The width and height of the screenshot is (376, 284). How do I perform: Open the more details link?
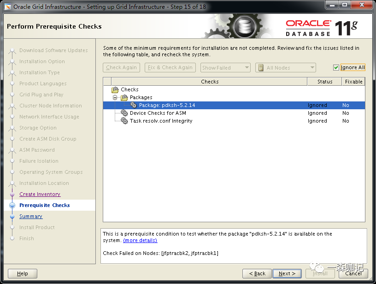(x=140, y=240)
